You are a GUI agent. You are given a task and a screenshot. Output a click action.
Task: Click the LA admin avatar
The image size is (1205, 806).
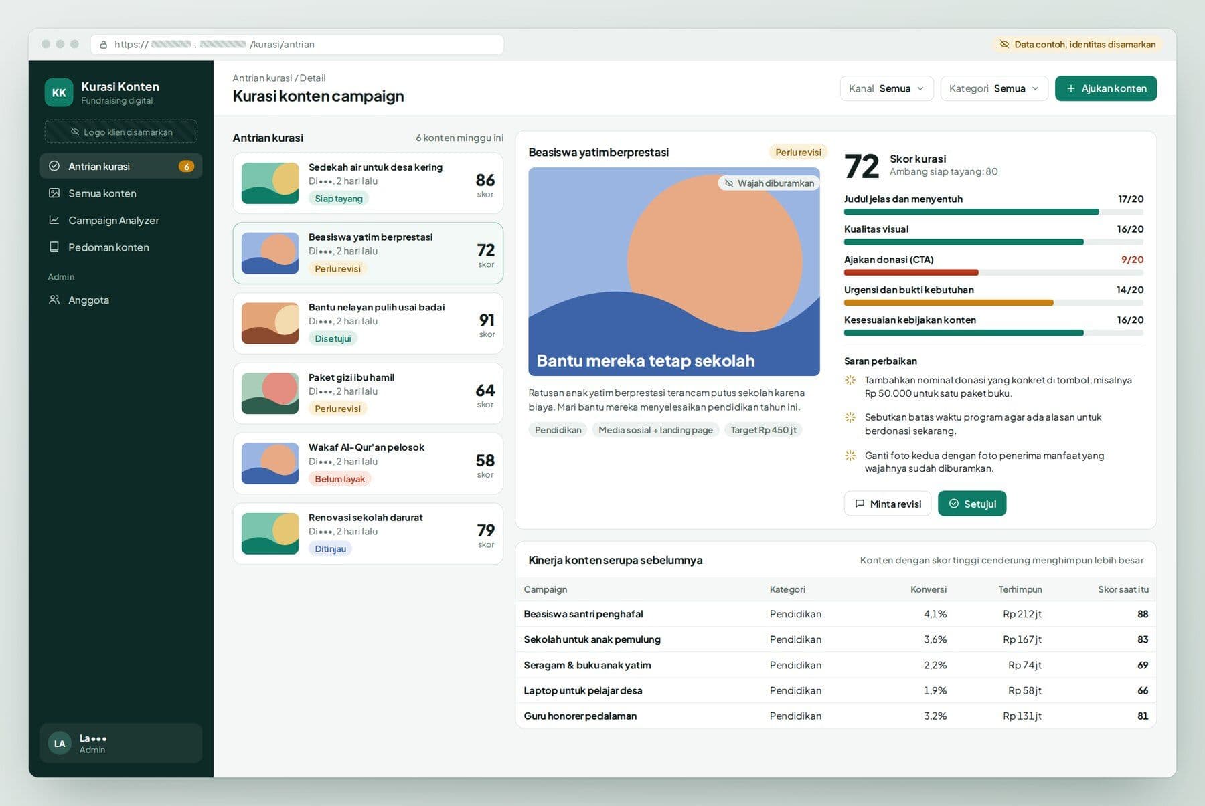point(60,743)
